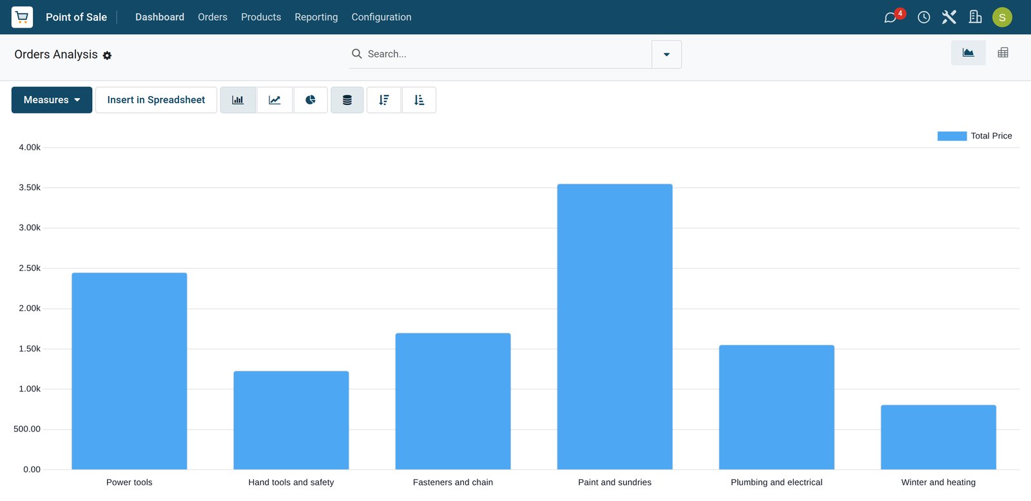1031x501 pixels.
Task: Click the Fasteners and chain bar
Action: point(453,401)
